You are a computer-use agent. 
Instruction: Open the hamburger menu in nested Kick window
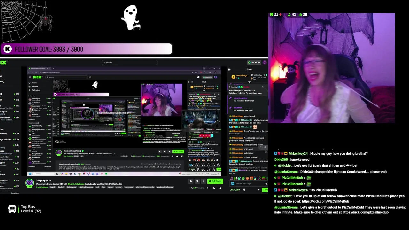click(30, 77)
